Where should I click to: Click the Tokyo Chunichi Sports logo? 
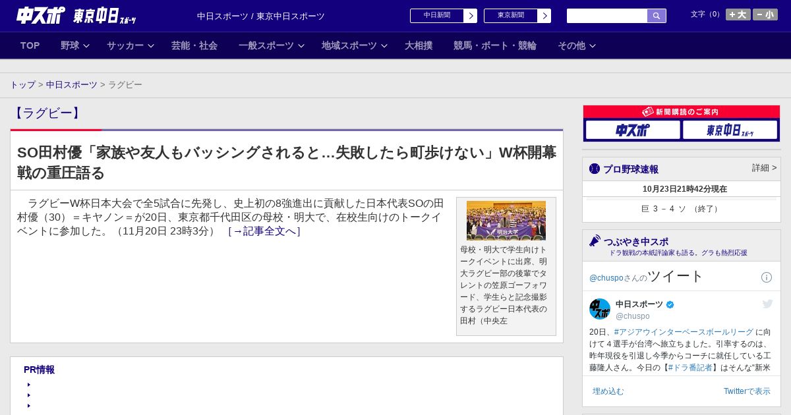click(105, 16)
